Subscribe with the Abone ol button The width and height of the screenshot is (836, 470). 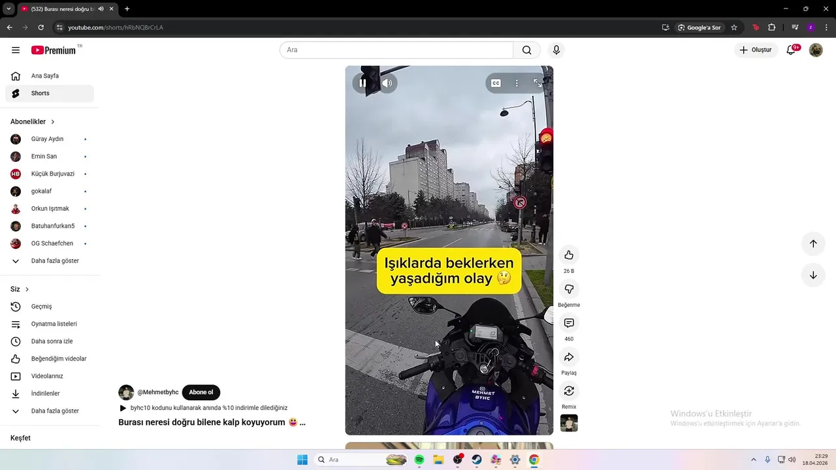coord(201,392)
